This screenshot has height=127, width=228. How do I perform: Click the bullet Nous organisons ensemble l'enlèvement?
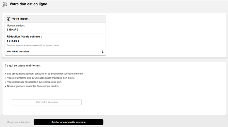click(x=33, y=86)
